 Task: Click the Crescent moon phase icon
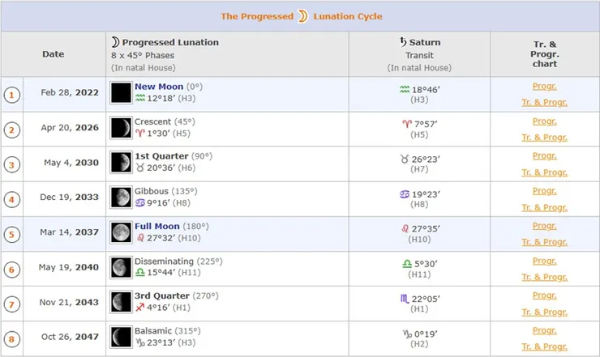pyautogui.click(x=121, y=127)
